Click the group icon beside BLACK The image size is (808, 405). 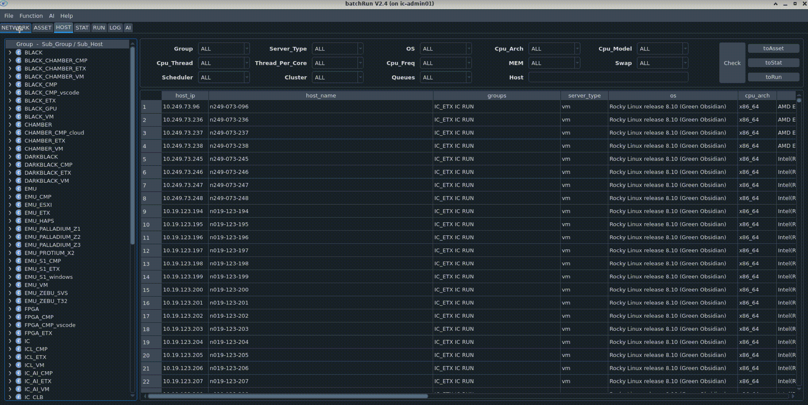(x=18, y=52)
